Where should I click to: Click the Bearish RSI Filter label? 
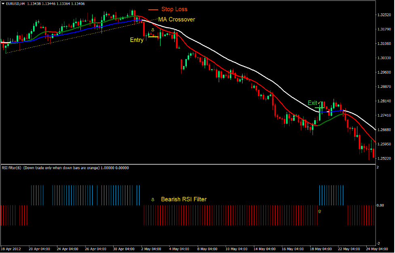point(183,199)
